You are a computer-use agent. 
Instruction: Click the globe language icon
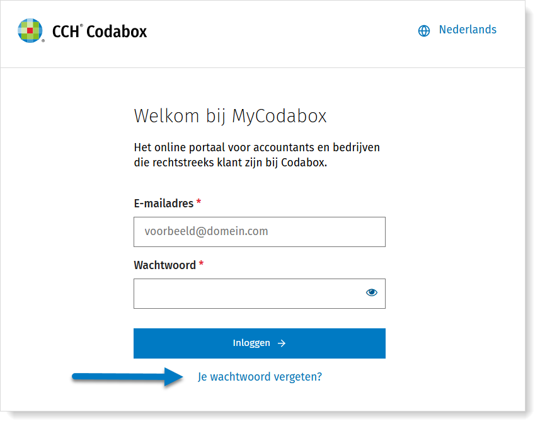click(x=424, y=31)
